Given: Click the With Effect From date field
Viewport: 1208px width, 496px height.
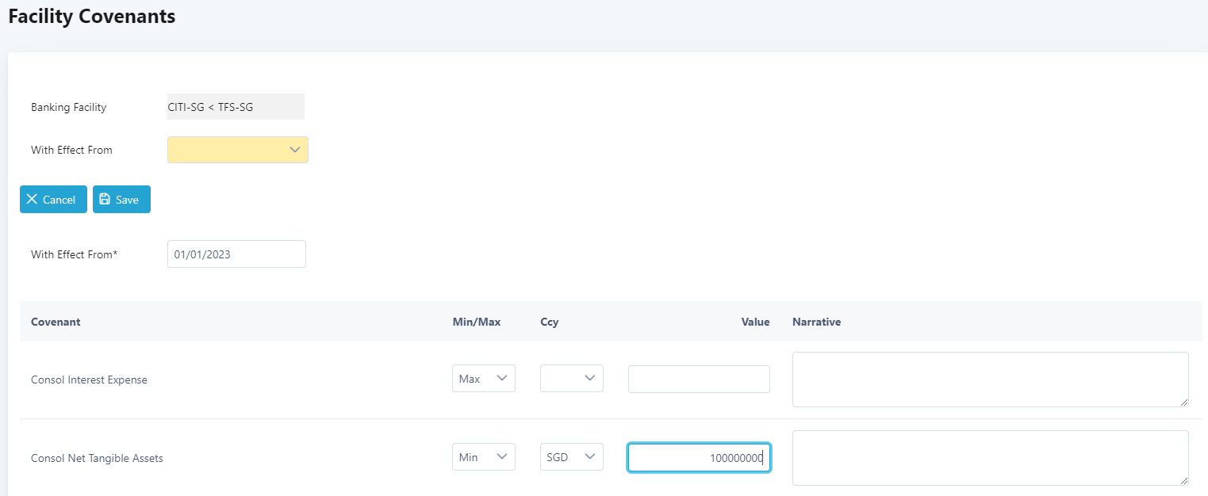Looking at the screenshot, I should coord(236,254).
